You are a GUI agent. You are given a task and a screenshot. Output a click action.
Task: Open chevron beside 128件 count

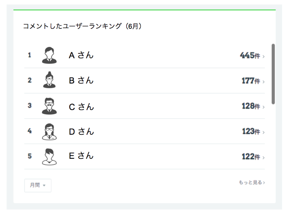click(x=264, y=107)
